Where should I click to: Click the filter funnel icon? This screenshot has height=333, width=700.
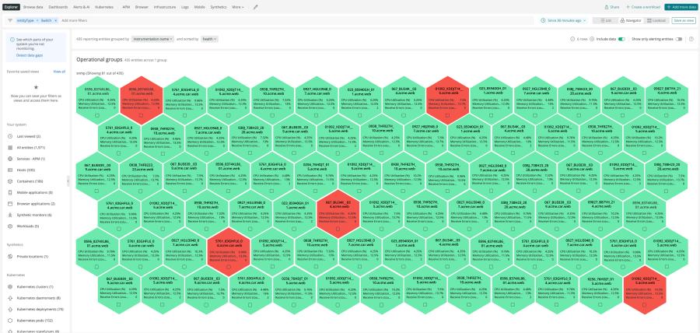click(9, 19)
